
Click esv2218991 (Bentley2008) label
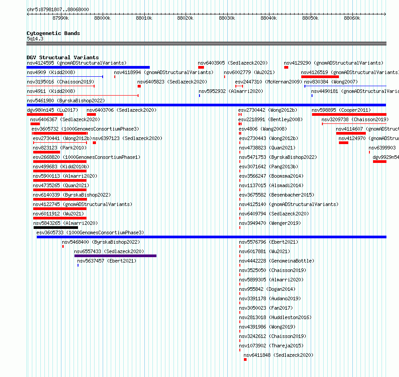tap(270, 119)
